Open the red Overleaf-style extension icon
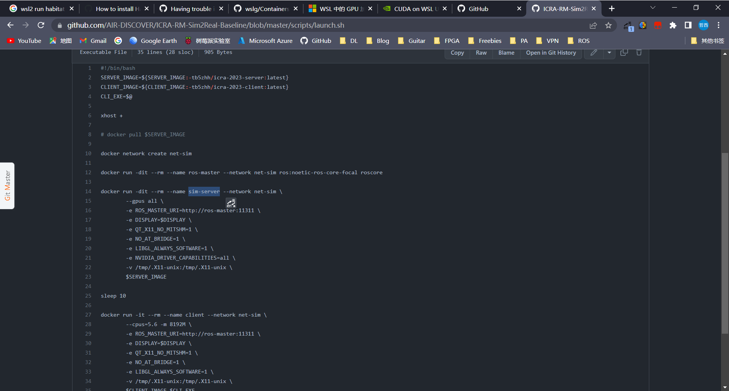The height and width of the screenshot is (391, 729). coord(658,25)
